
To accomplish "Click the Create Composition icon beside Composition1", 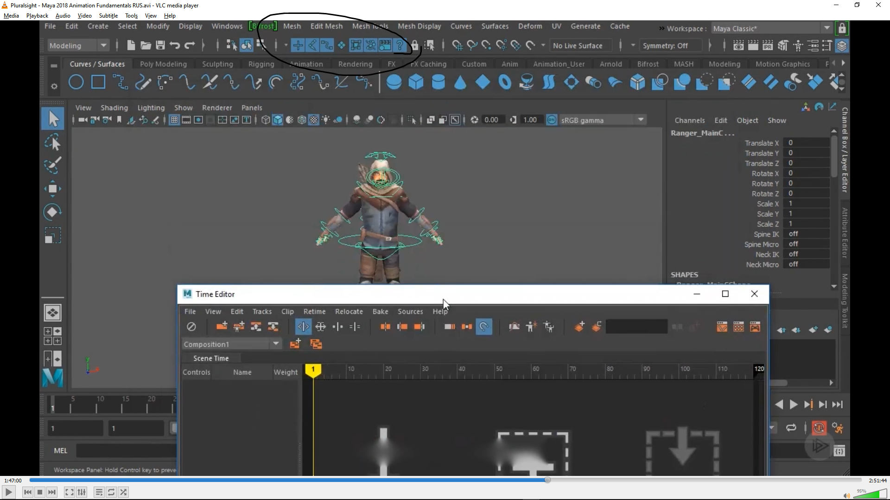I will tap(295, 344).
